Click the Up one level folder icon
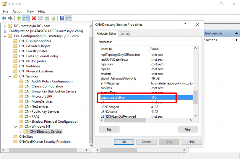 [x=19, y=18]
